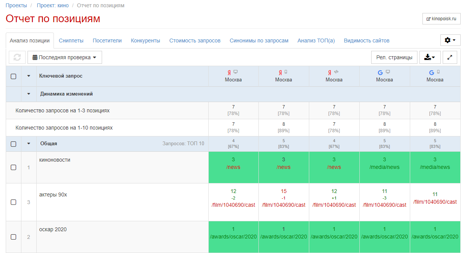Toggle the select-all checkbox in header
Viewport: 466px width, 253px height.
[x=13, y=76]
